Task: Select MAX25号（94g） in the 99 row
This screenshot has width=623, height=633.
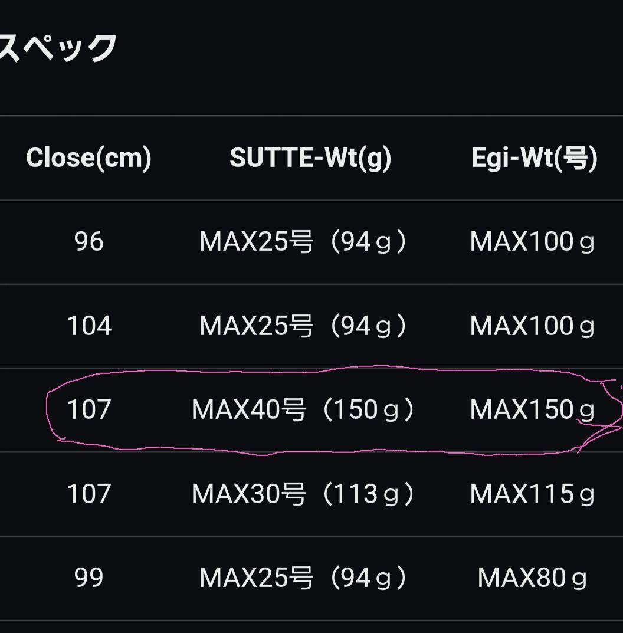Action: click(304, 578)
